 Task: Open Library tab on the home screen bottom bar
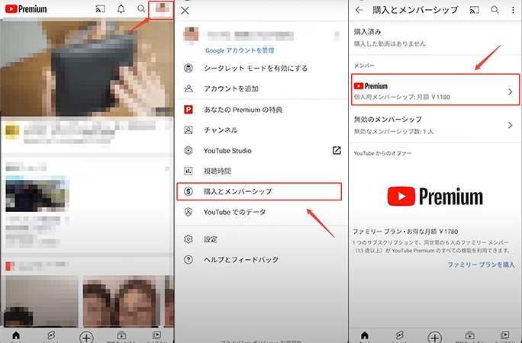(156, 336)
